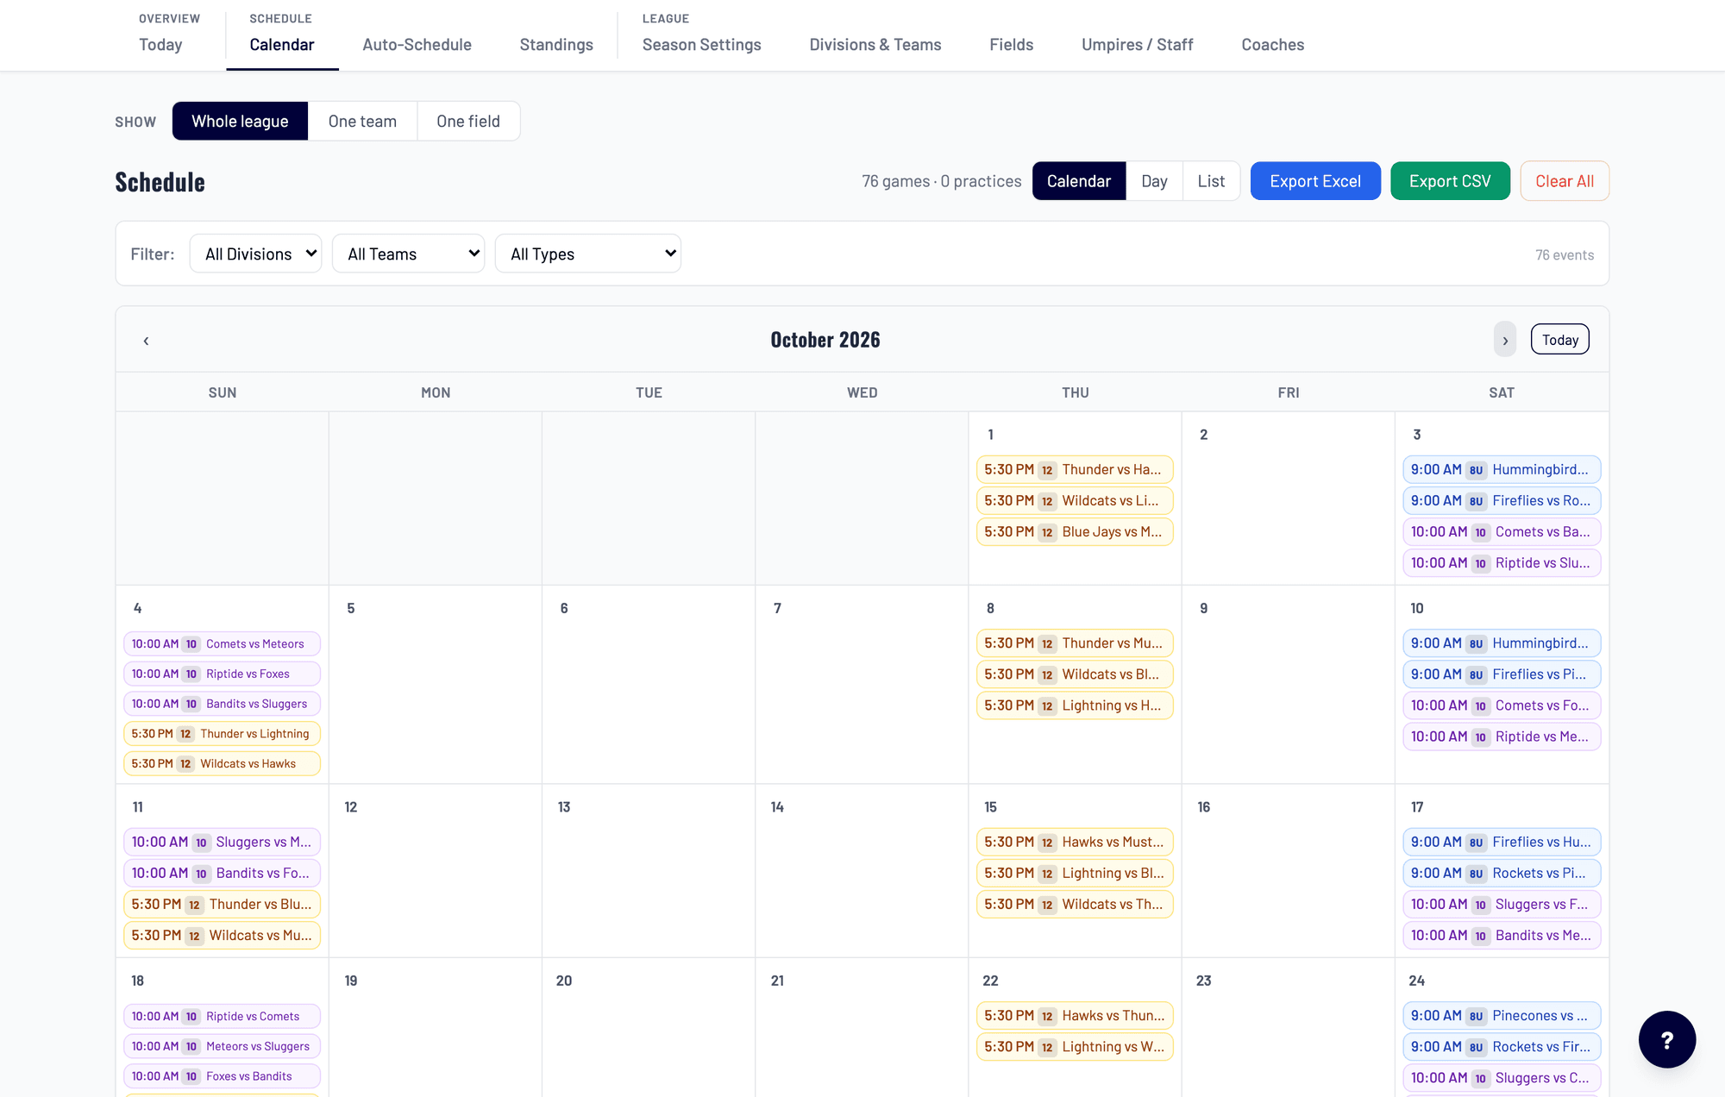Switch view to One field
The width and height of the screenshot is (1725, 1097).
pyautogui.click(x=468, y=121)
